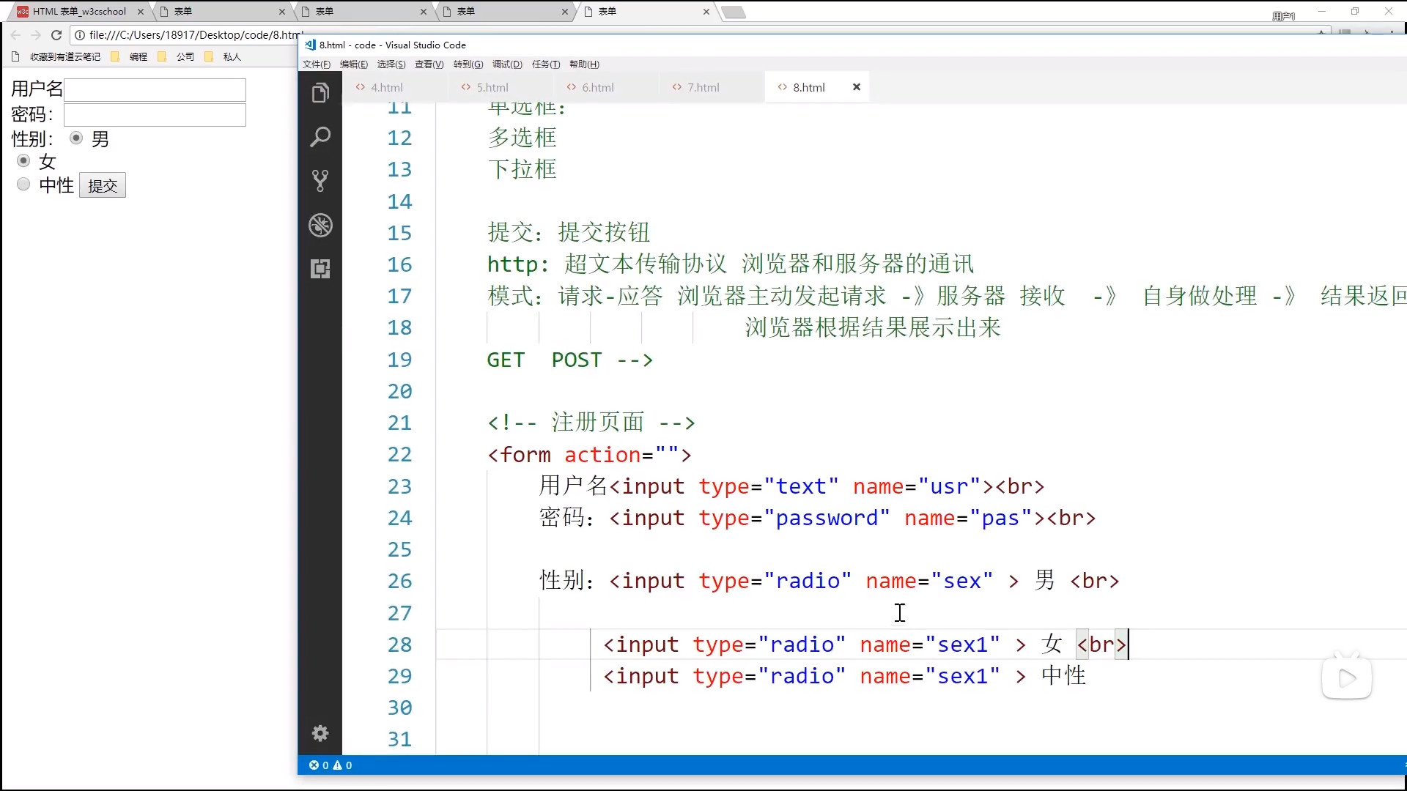Click the type="password" attribute text
Image resolution: width=1407 pixels, height=791 pixels.
point(794,518)
